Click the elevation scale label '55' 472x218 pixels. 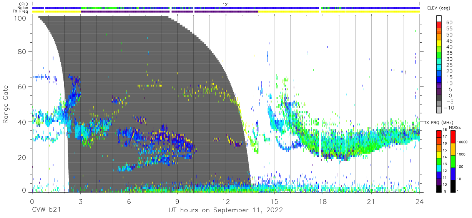click(449, 28)
